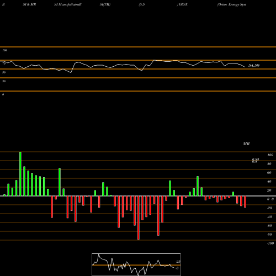Click the MR axis label -80
The width and height of the screenshot is (276, 276).
(x=269, y=235)
